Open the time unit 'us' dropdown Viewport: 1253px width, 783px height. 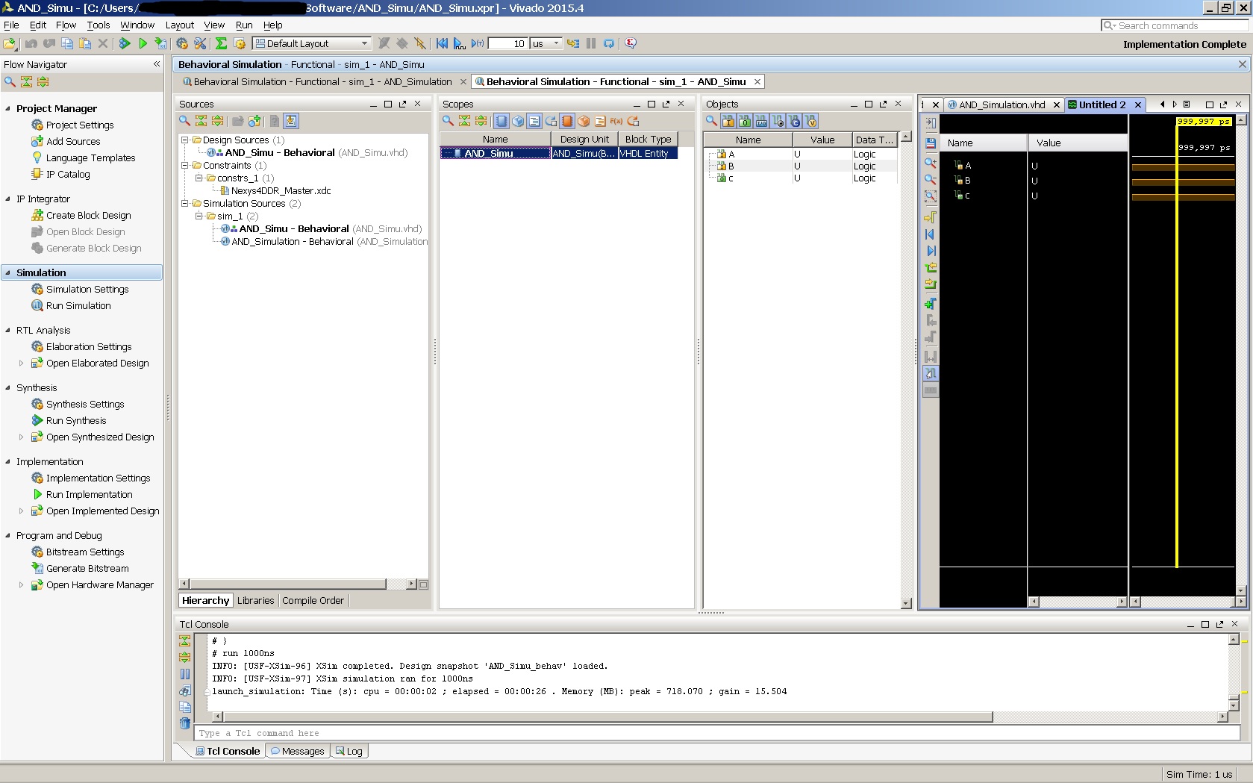[546, 43]
